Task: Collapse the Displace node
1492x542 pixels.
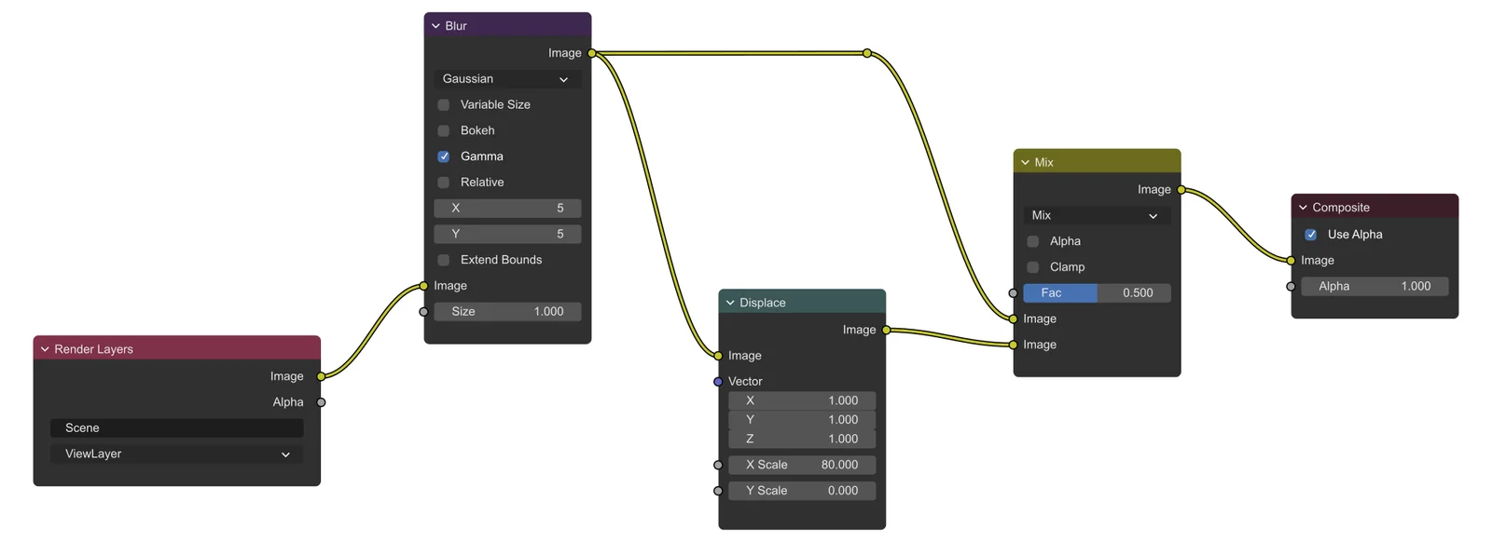Action: point(730,303)
